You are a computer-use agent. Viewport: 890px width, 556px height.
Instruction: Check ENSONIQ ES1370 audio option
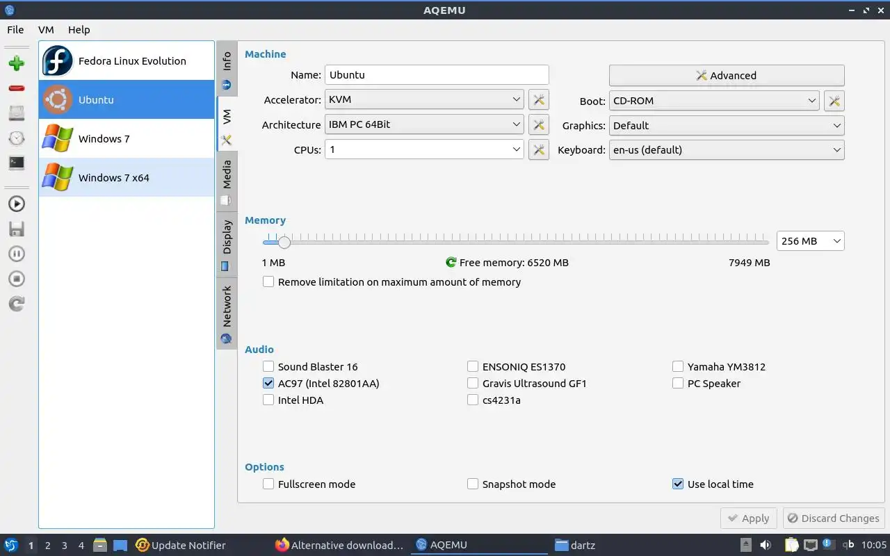click(x=516, y=367)
